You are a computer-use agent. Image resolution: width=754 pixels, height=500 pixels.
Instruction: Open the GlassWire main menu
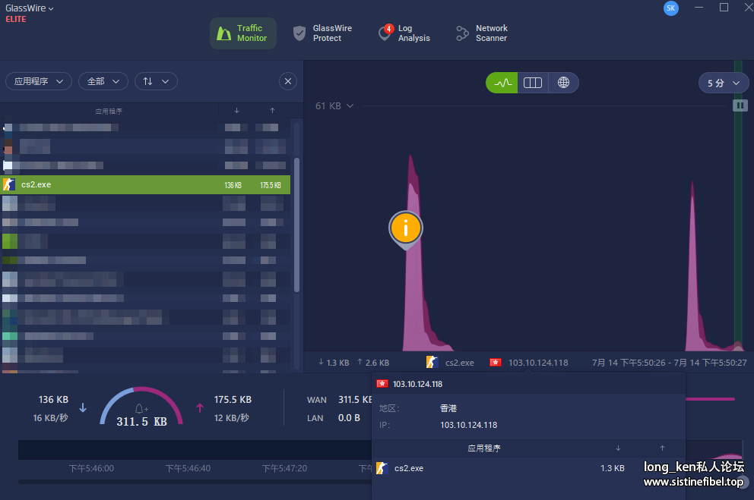(x=31, y=8)
